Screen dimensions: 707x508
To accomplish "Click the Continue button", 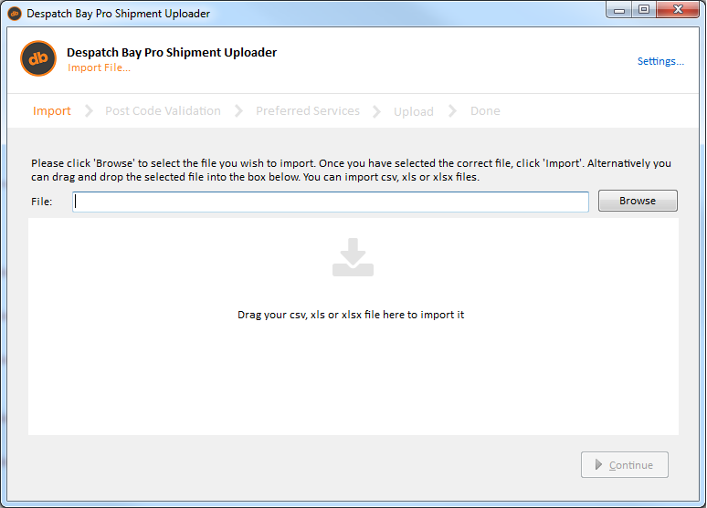I will (625, 465).
